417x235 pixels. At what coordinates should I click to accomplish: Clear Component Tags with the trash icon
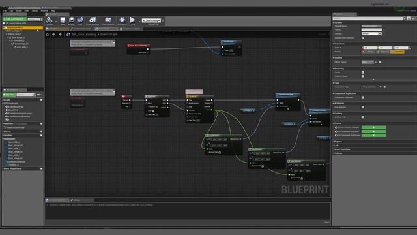click(384, 87)
